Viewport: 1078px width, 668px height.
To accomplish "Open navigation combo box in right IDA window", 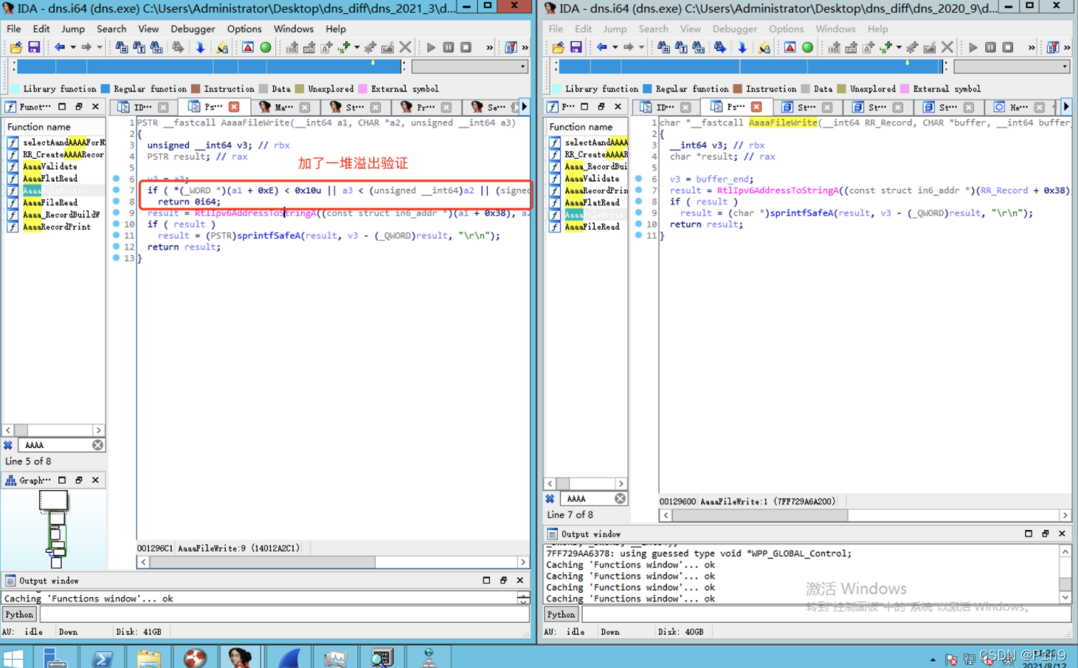I will pos(1012,66).
